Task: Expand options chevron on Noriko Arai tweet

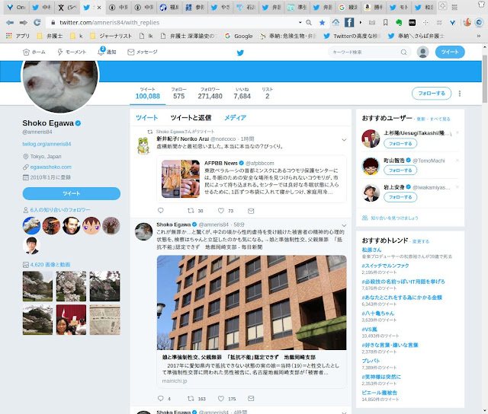Action: point(344,140)
